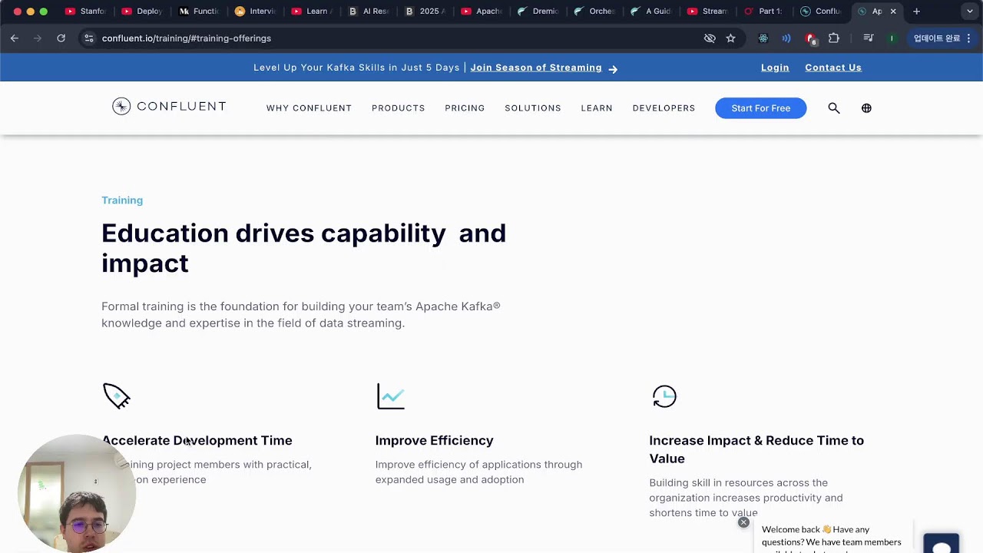Switch to the Part 1 tab

(763, 12)
